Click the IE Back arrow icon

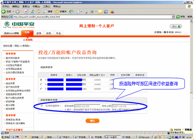pos(3,12)
